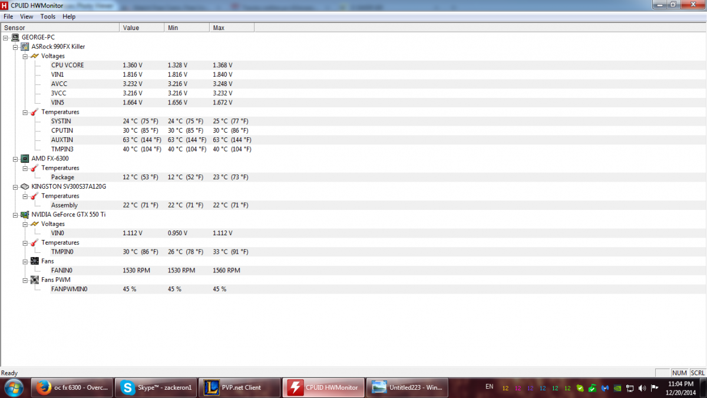Open the Help menu

point(69,17)
